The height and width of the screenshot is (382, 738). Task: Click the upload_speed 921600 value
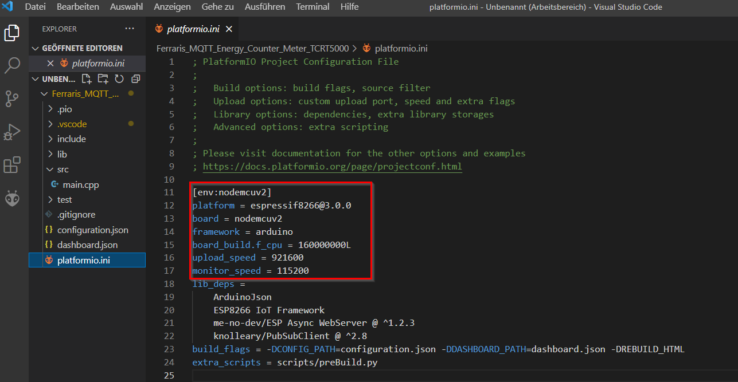(287, 258)
